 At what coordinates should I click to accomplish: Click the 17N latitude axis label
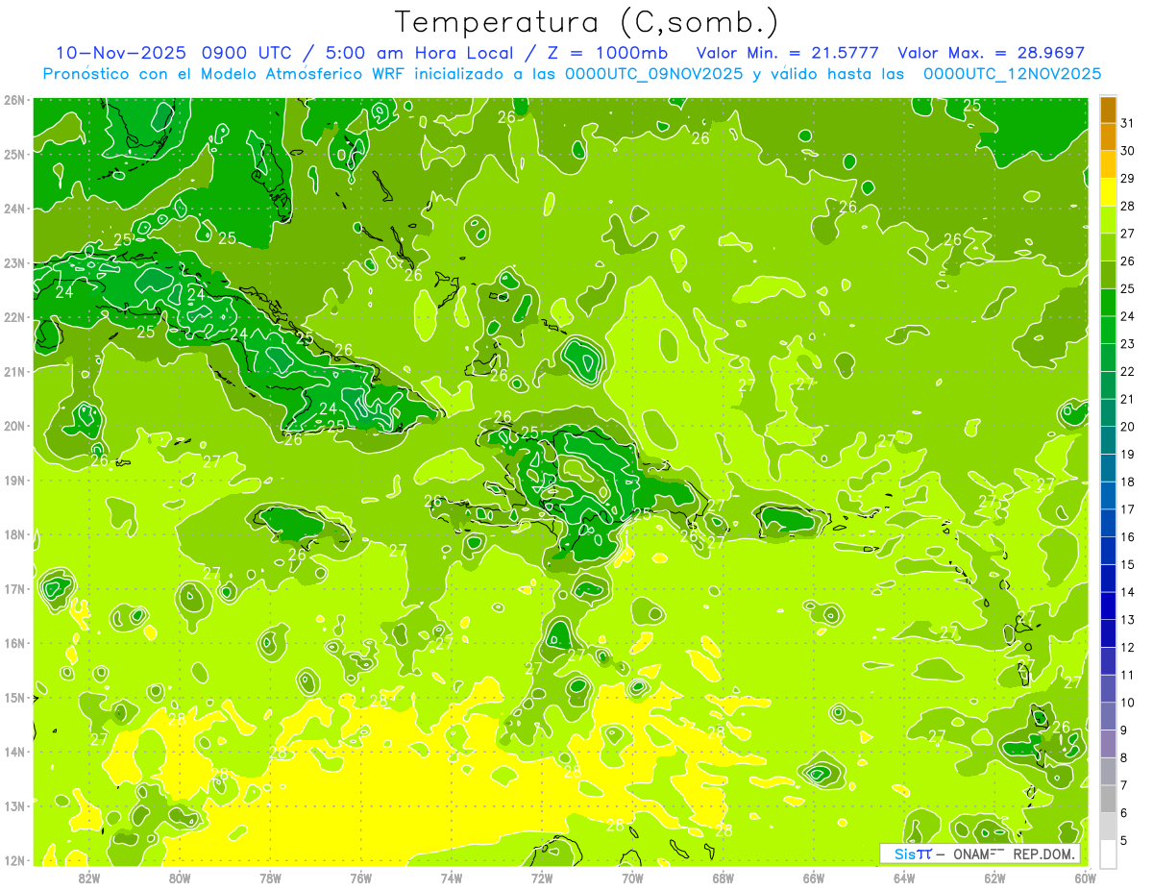click(x=14, y=588)
